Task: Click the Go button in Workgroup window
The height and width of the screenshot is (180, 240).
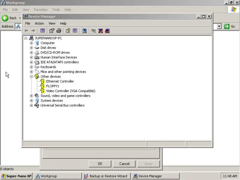Action: pyautogui.click(x=229, y=26)
